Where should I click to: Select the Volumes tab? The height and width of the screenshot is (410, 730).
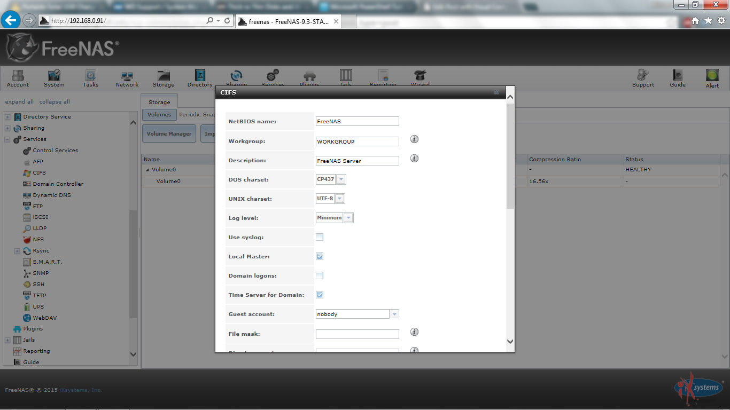(159, 114)
